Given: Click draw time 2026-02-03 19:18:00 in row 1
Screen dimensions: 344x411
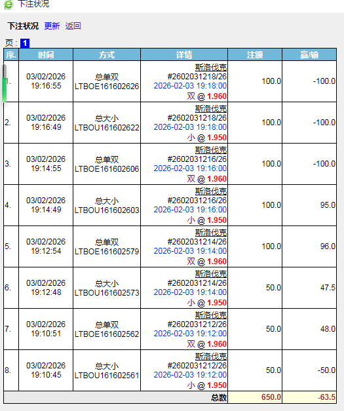Looking at the screenshot, I should (190, 86).
